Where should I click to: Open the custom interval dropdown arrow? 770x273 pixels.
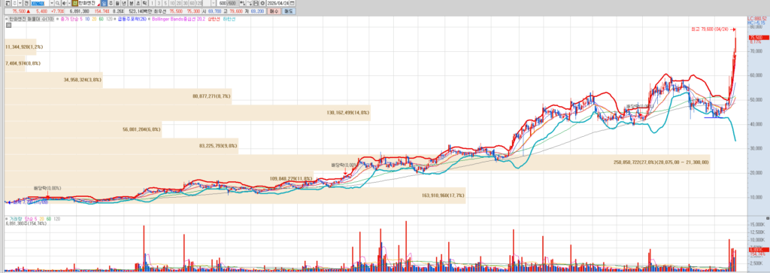tap(214, 3)
